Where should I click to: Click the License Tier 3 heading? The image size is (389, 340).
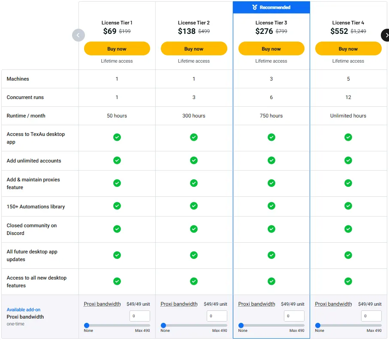[x=271, y=23]
